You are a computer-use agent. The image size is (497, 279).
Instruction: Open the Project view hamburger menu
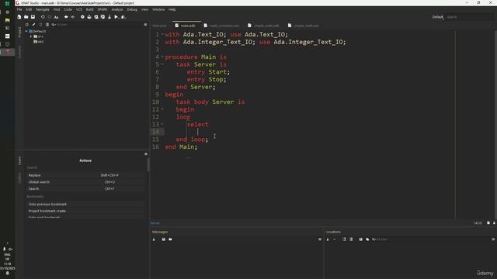(145, 24)
